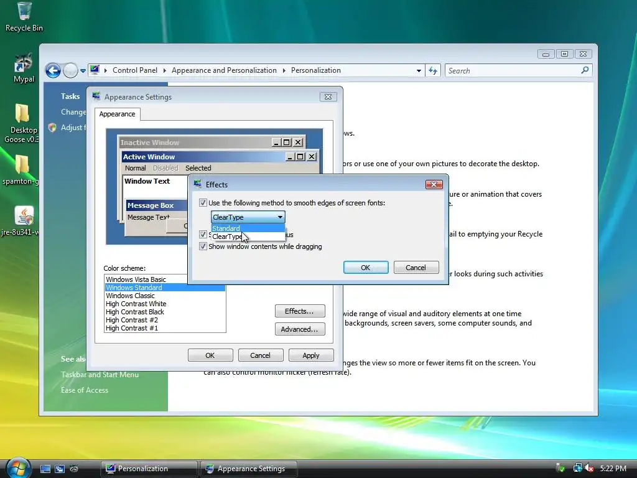Click the network tray icon
637x478 pixels.
click(x=577, y=468)
